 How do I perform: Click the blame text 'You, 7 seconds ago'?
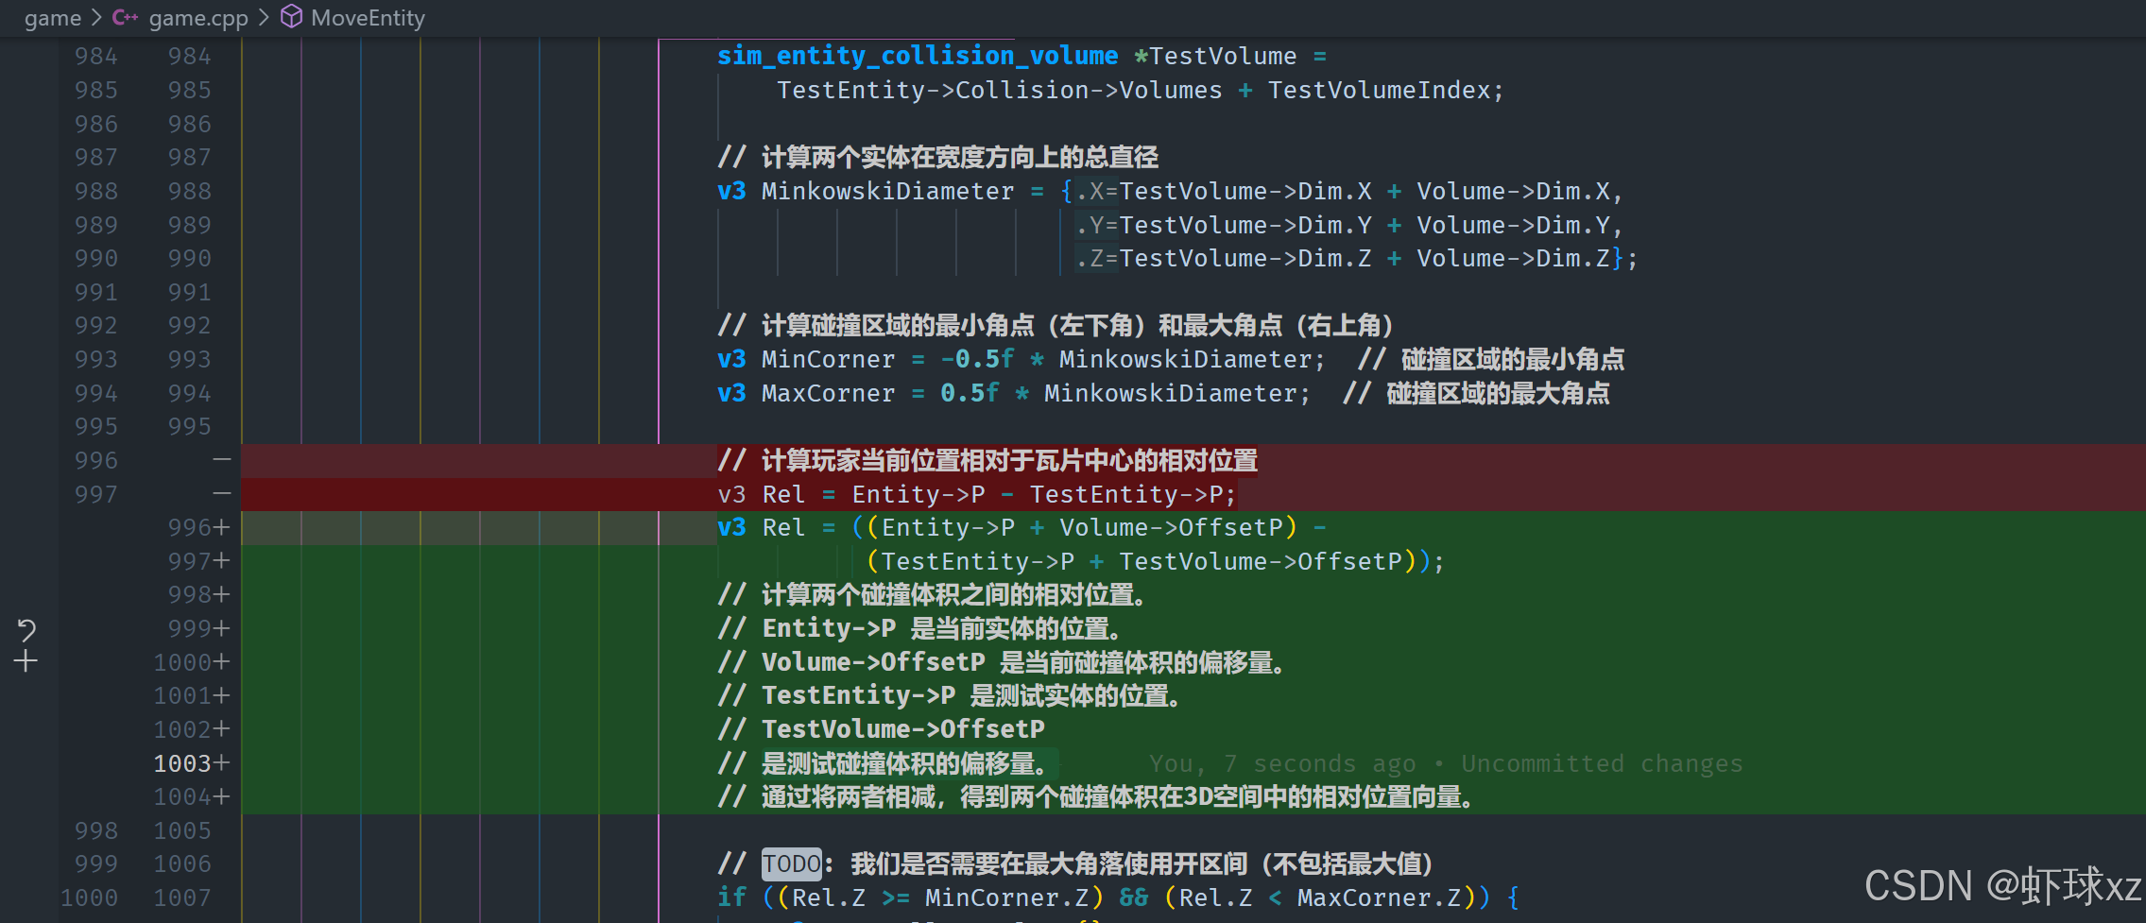1282,763
